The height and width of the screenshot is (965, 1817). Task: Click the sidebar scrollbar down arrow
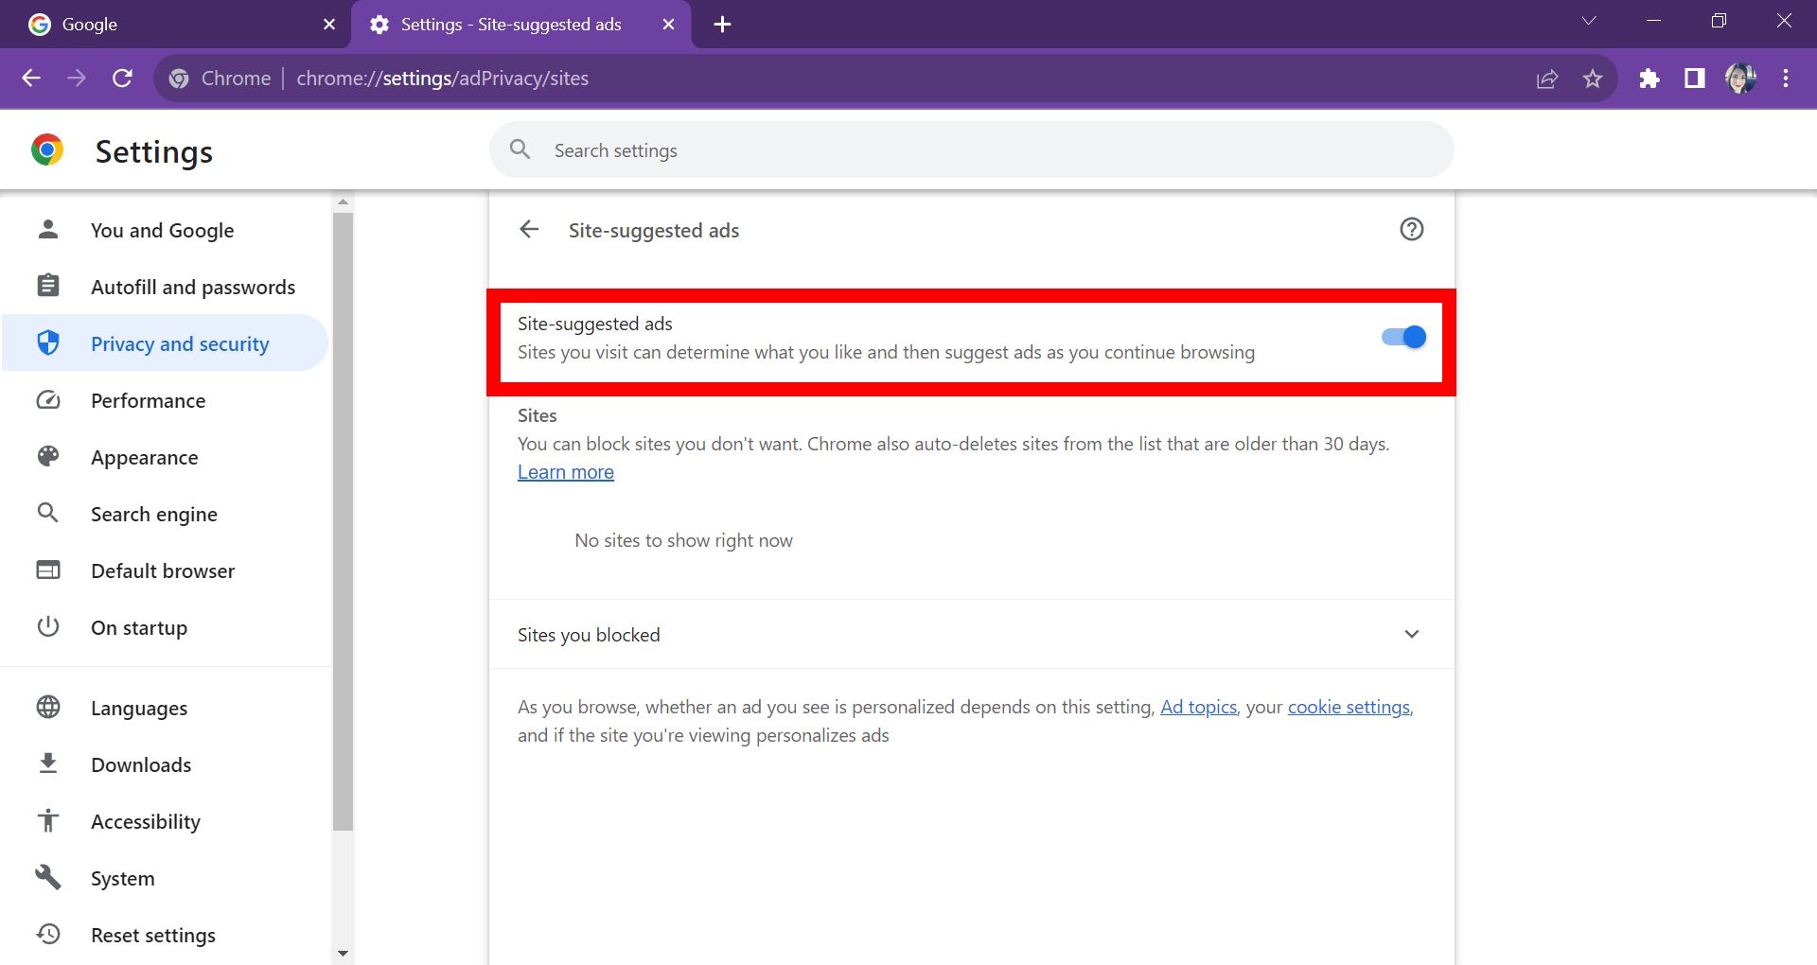tap(343, 953)
